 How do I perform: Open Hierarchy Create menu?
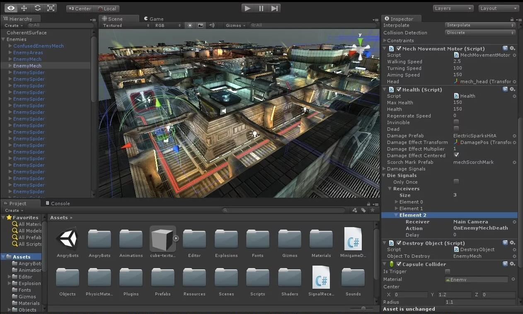pyautogui.click(x=13, y=25)
